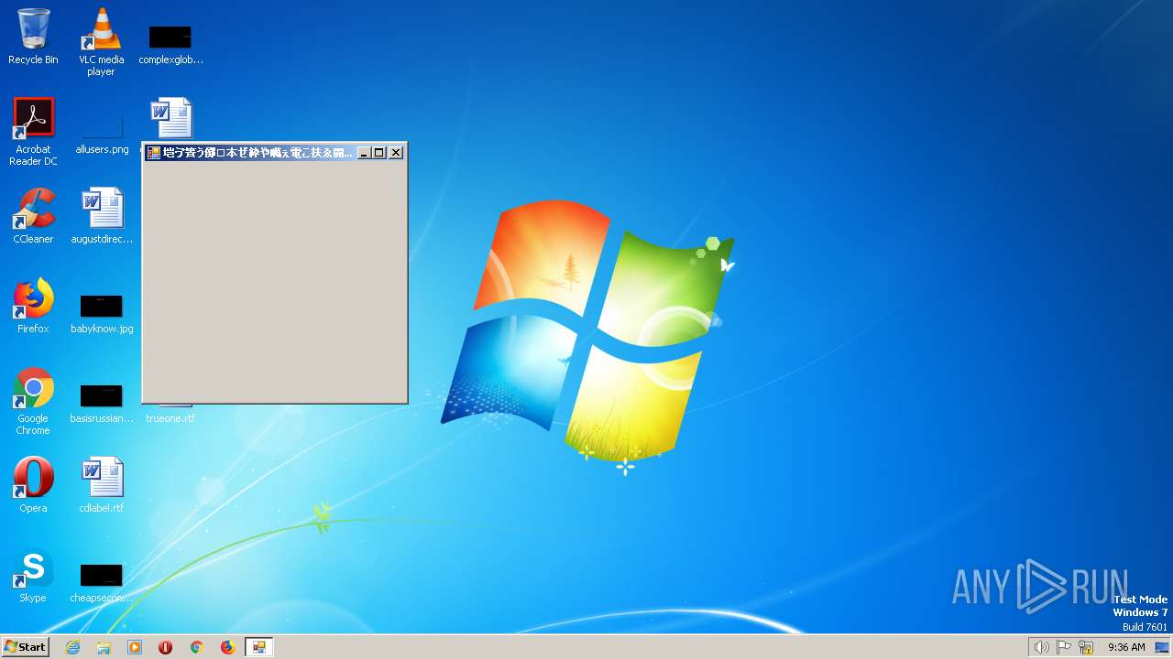Launch media player from taskbar
Image resolution: width=1173 pixels, height=659 pixels.
[x=135, y=647]
